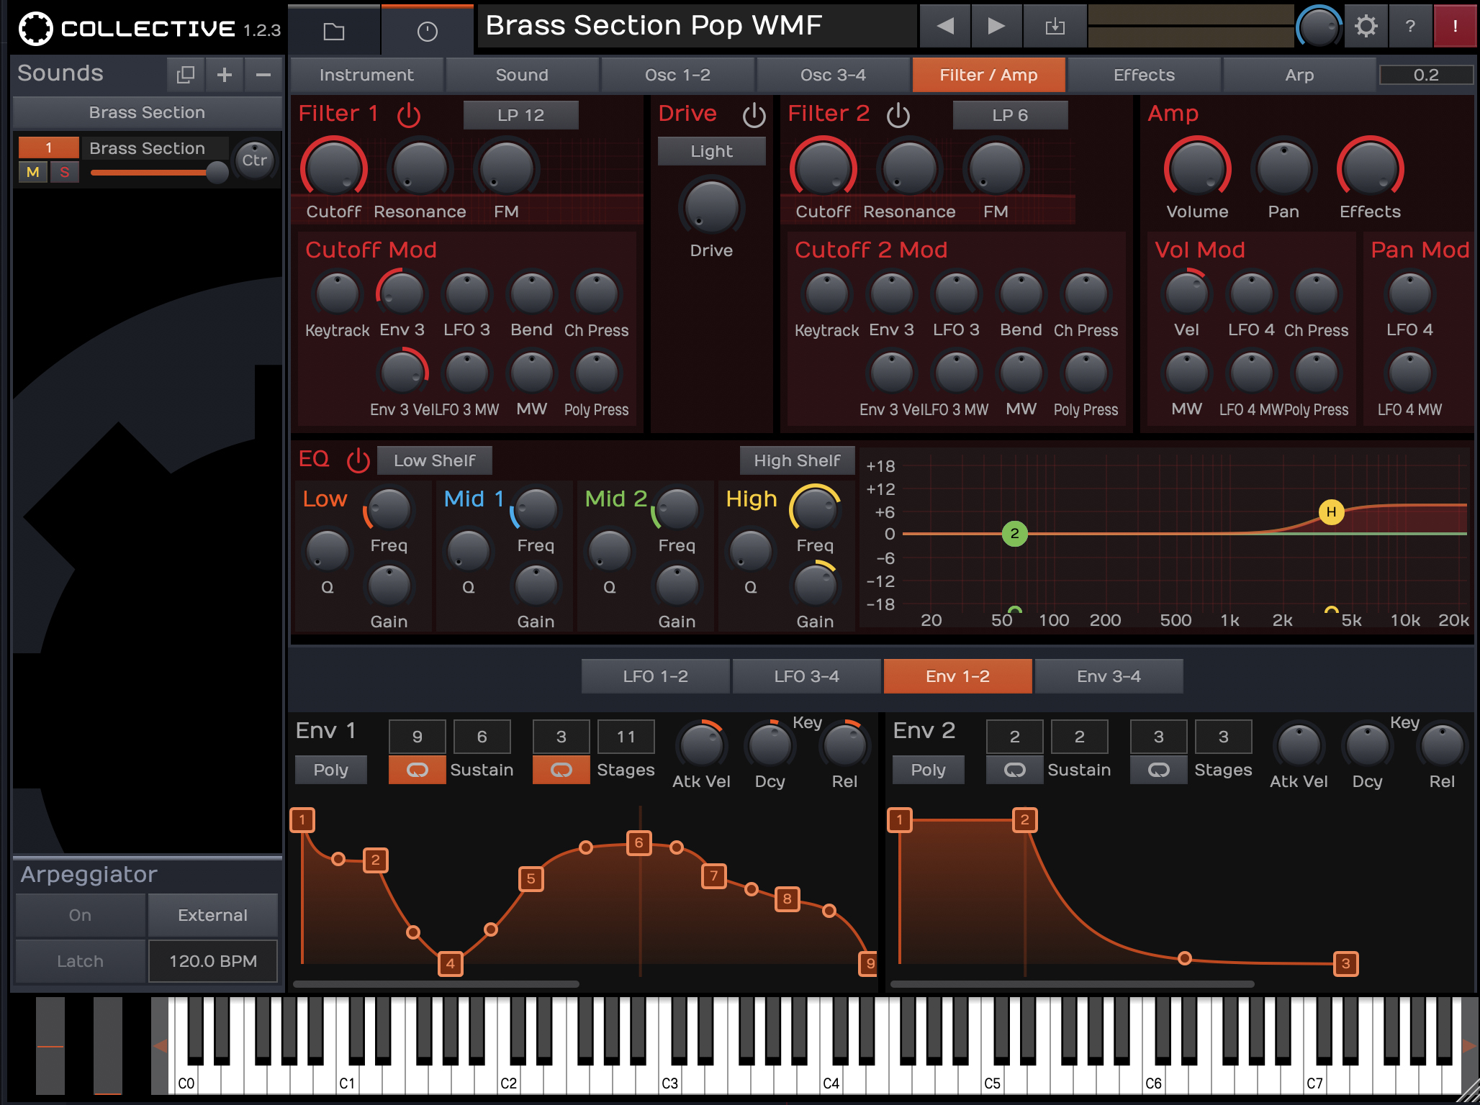Open the settings gear icon

coord(1366,27)
